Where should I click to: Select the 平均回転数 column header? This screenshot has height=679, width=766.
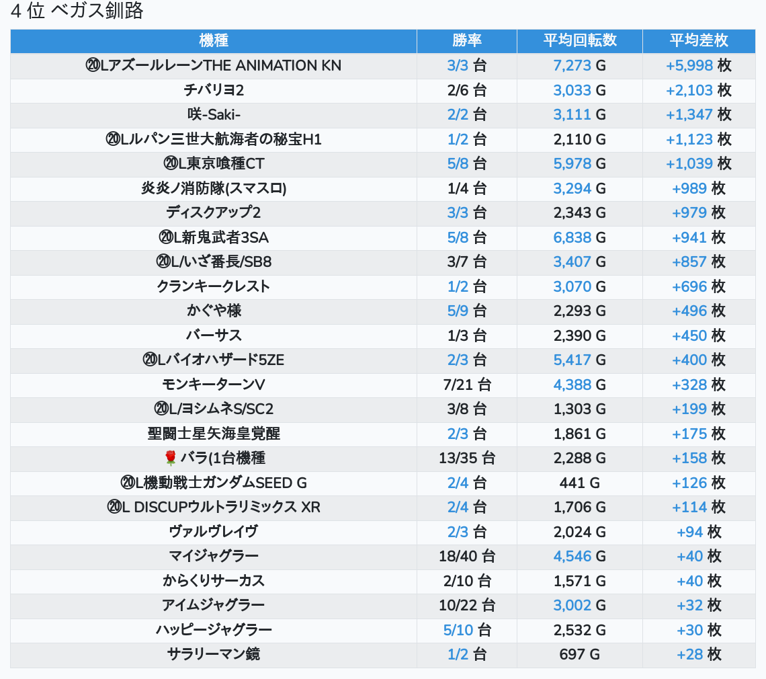point(579,41)
